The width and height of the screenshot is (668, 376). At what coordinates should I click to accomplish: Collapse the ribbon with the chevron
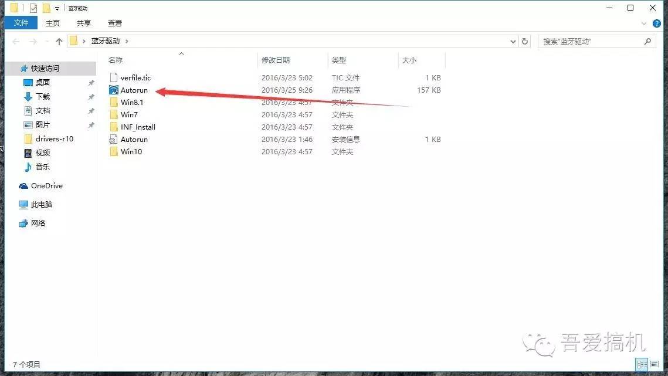(x=644, y=23)
